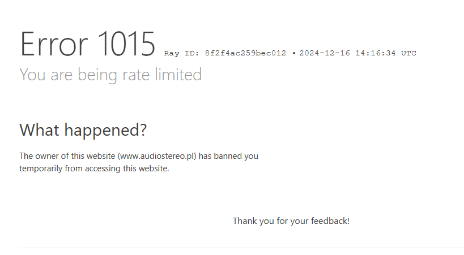Click the word "Error" in main heading
Image resolution: width=464 pixels, height=255 pixels.
54,44
